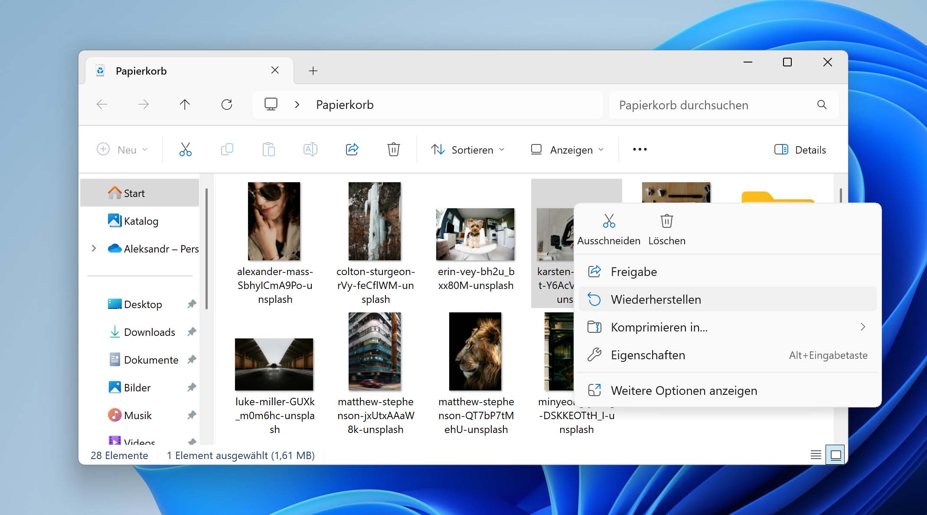The height and width of the screenshot is (515, 927).
Task: Open the Neu dropdown button
Action: pos(122,150)
